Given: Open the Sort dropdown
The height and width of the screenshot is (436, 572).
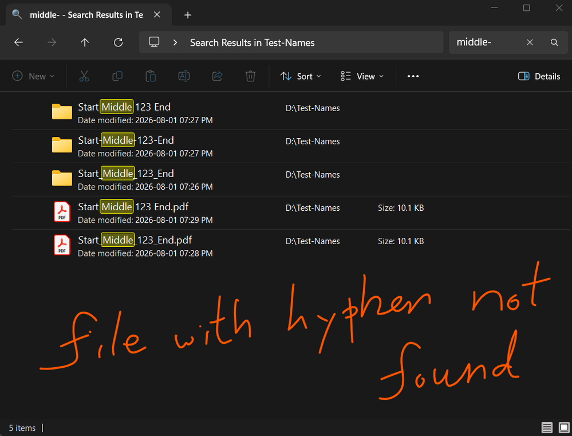Looking at the screenshot, I should point(301,76).
